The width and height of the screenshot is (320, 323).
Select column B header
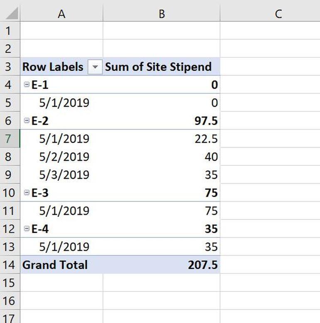pos(161,14)
